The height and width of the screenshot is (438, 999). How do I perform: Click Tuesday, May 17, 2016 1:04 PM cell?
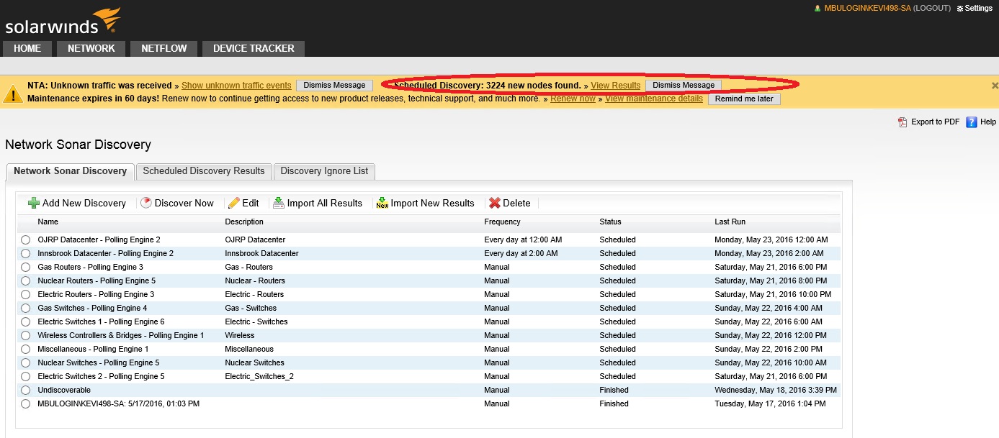click(x=771, y=404)
